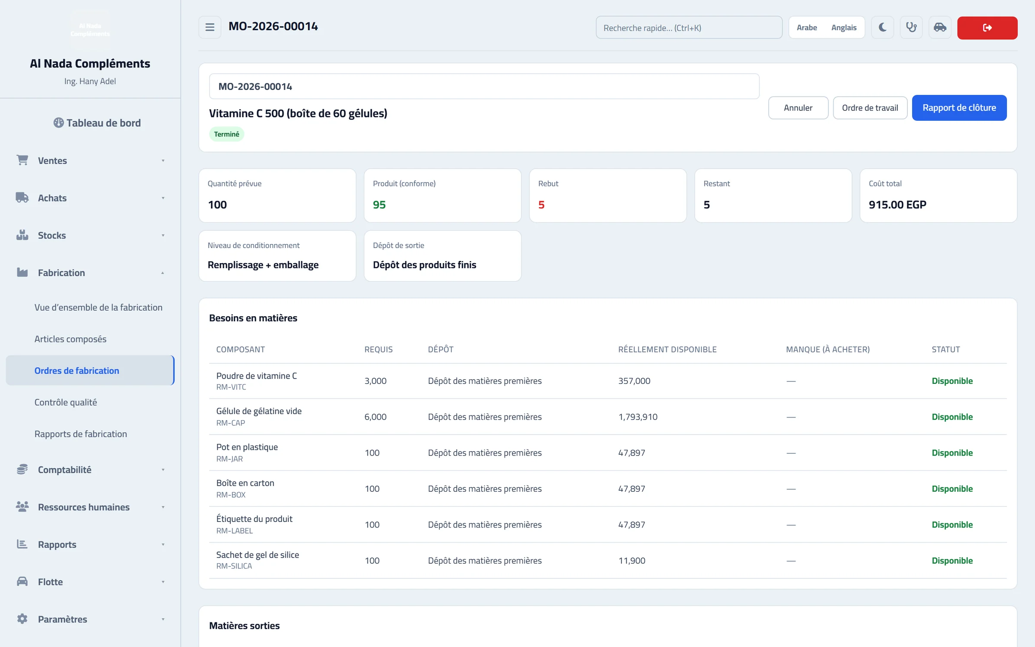Expand the Achats menu arrow
This screenshot has height=647, width=1035.
(x=163, y=198)
